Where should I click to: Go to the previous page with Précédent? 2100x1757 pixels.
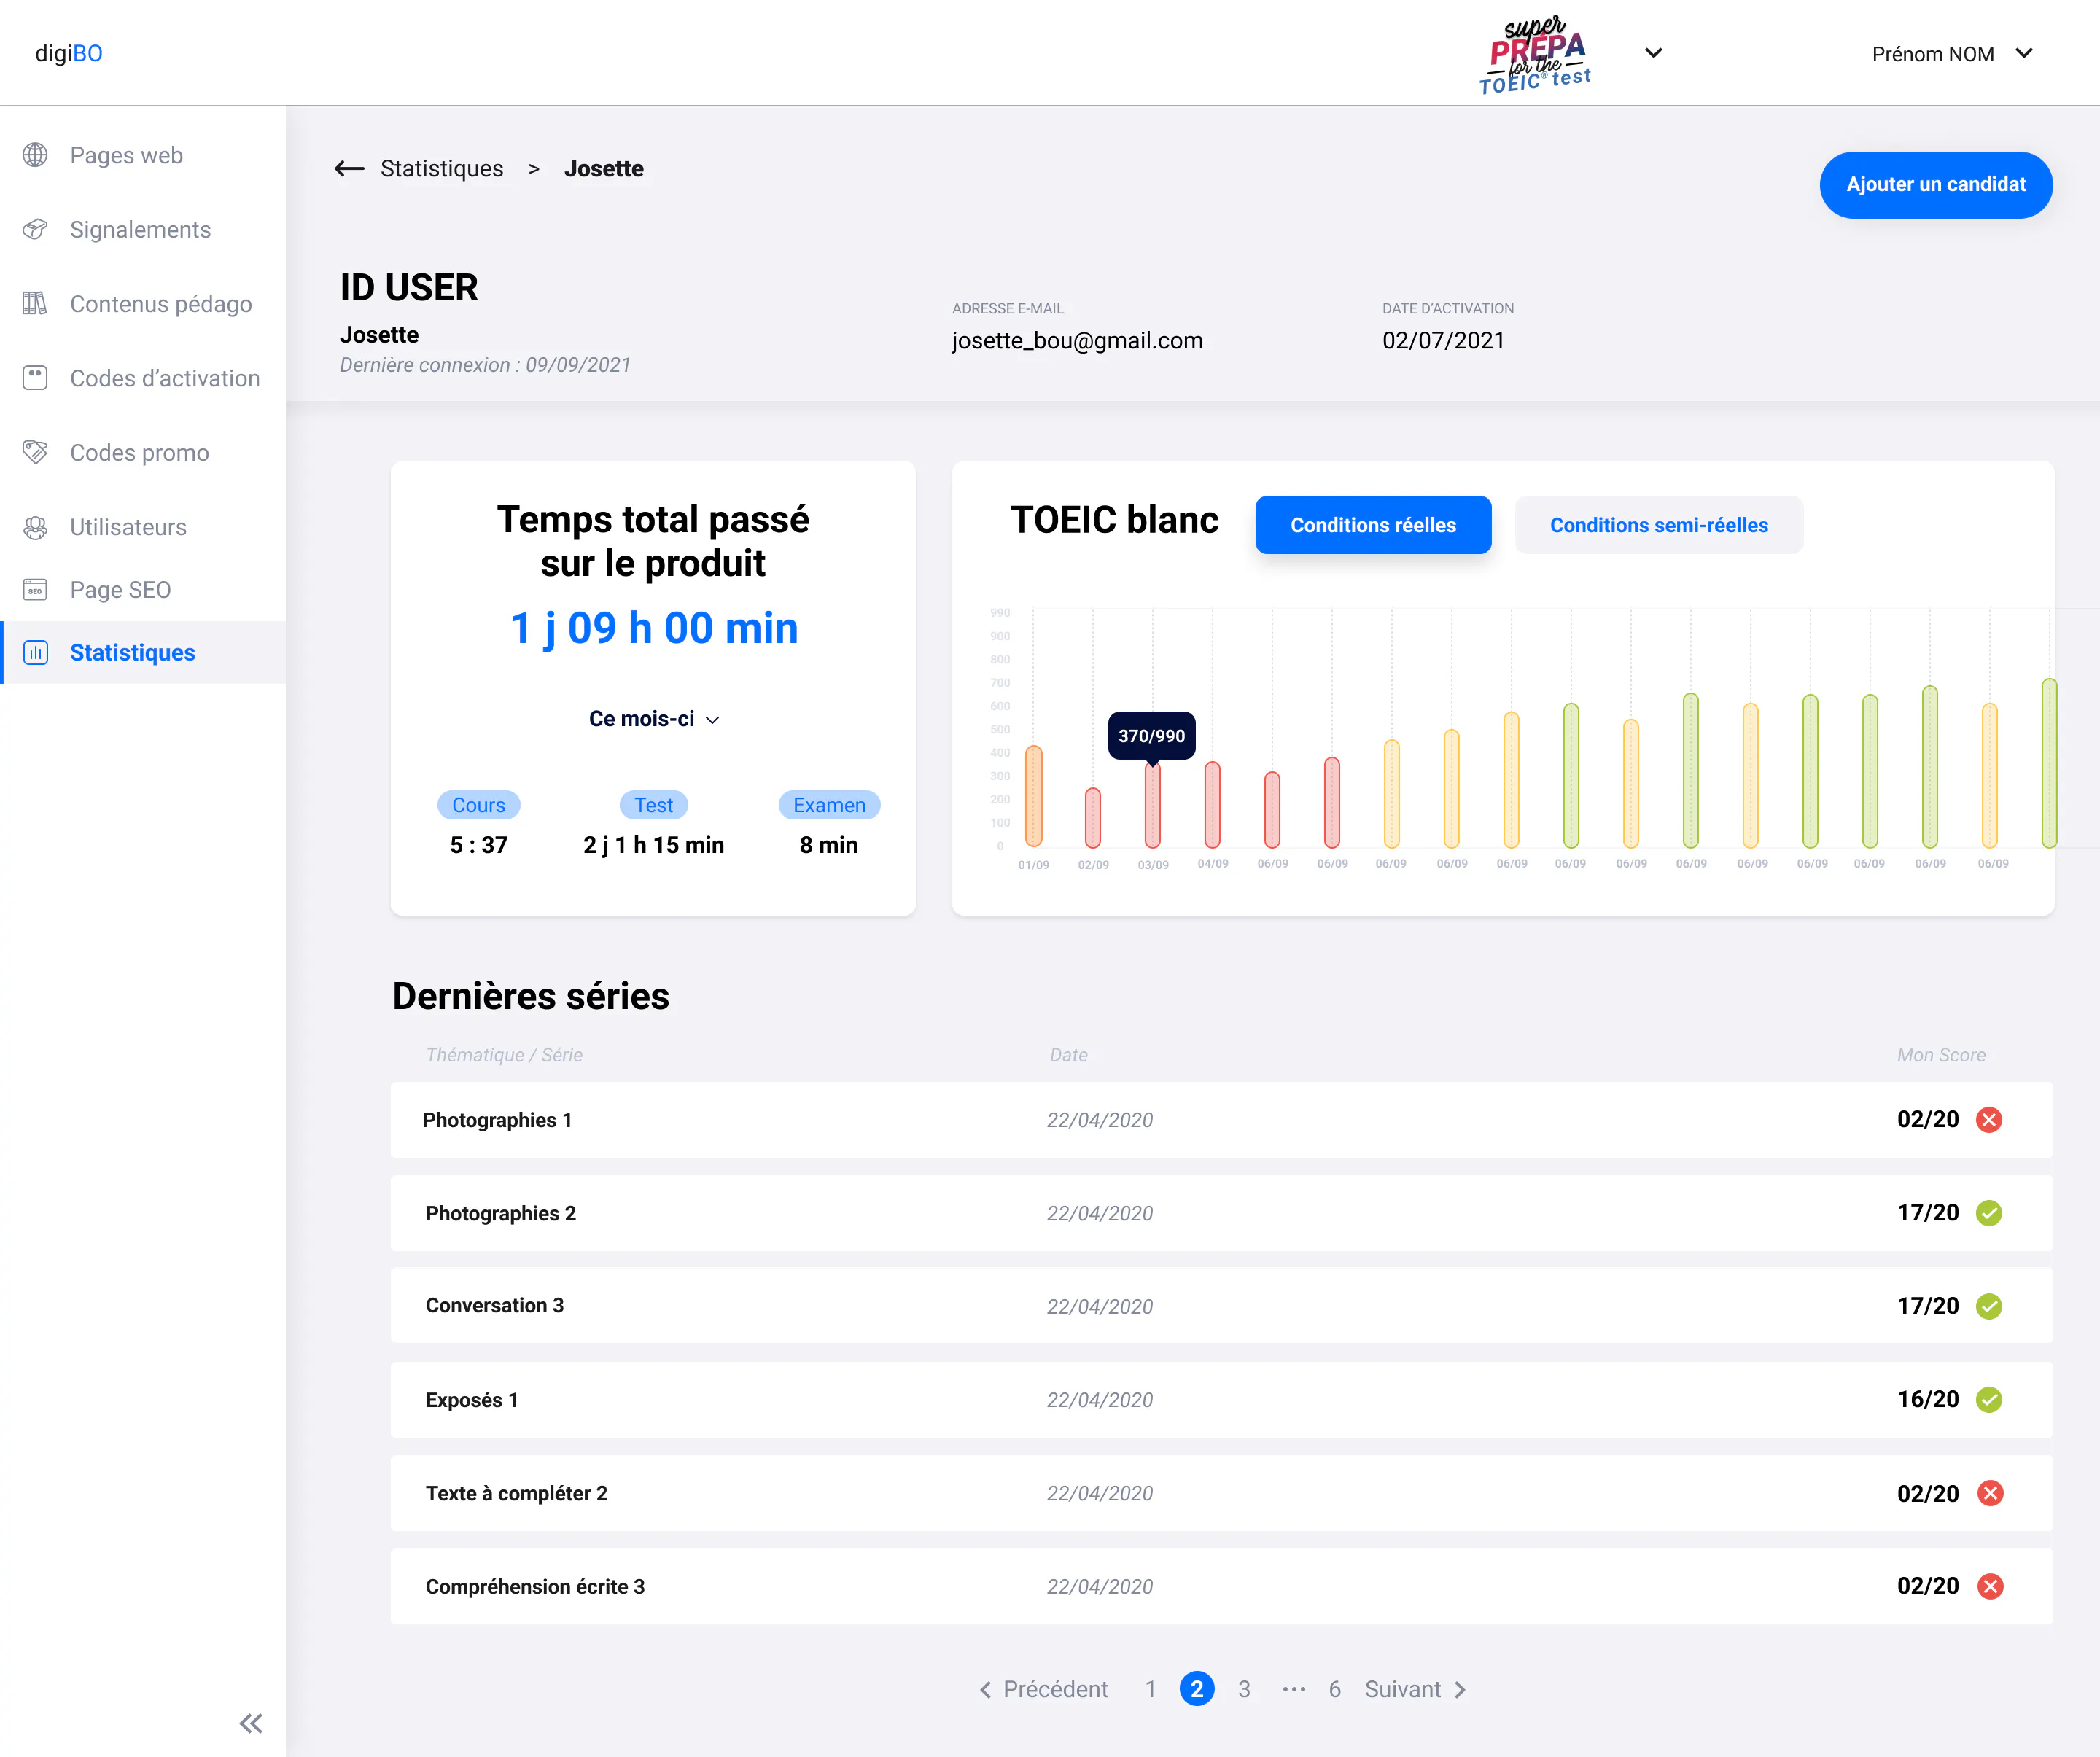point(1044,1689)
